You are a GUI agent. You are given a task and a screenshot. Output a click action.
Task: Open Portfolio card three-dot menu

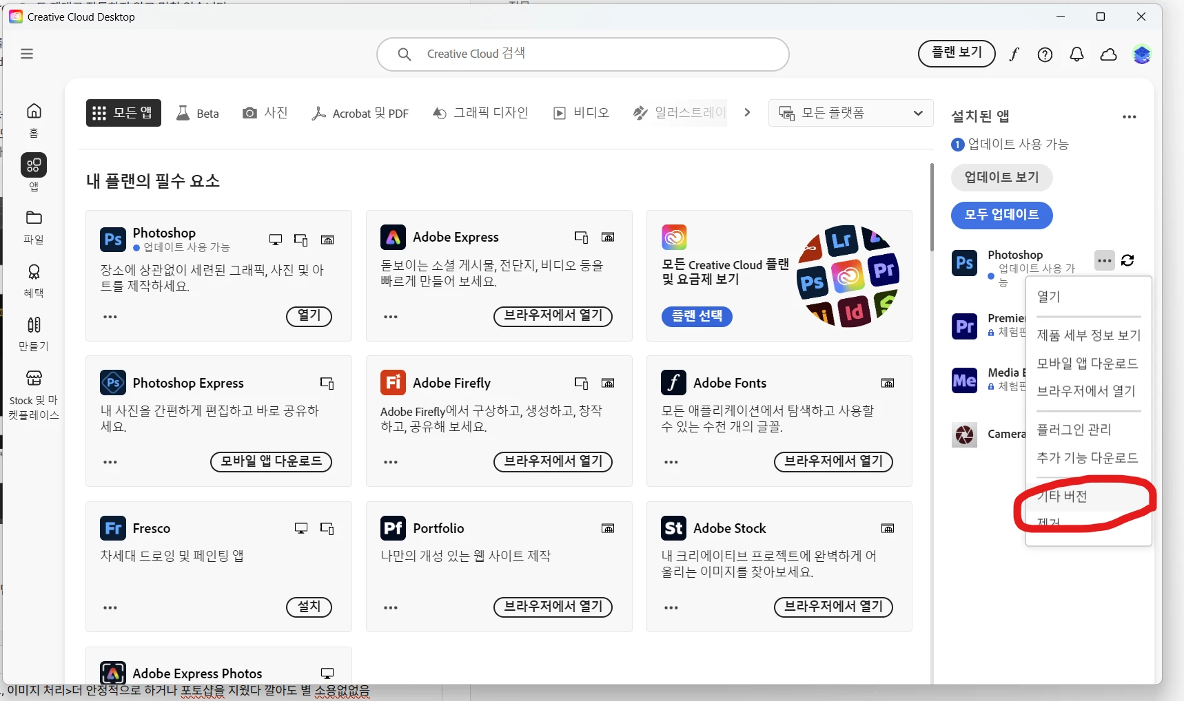click(x=391, y=608)
